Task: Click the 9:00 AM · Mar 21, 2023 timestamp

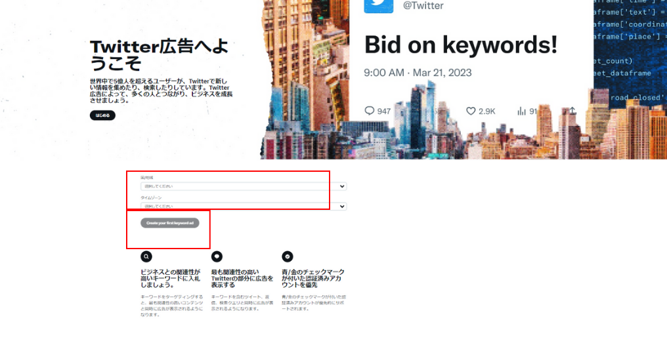Action: point(418,73)
